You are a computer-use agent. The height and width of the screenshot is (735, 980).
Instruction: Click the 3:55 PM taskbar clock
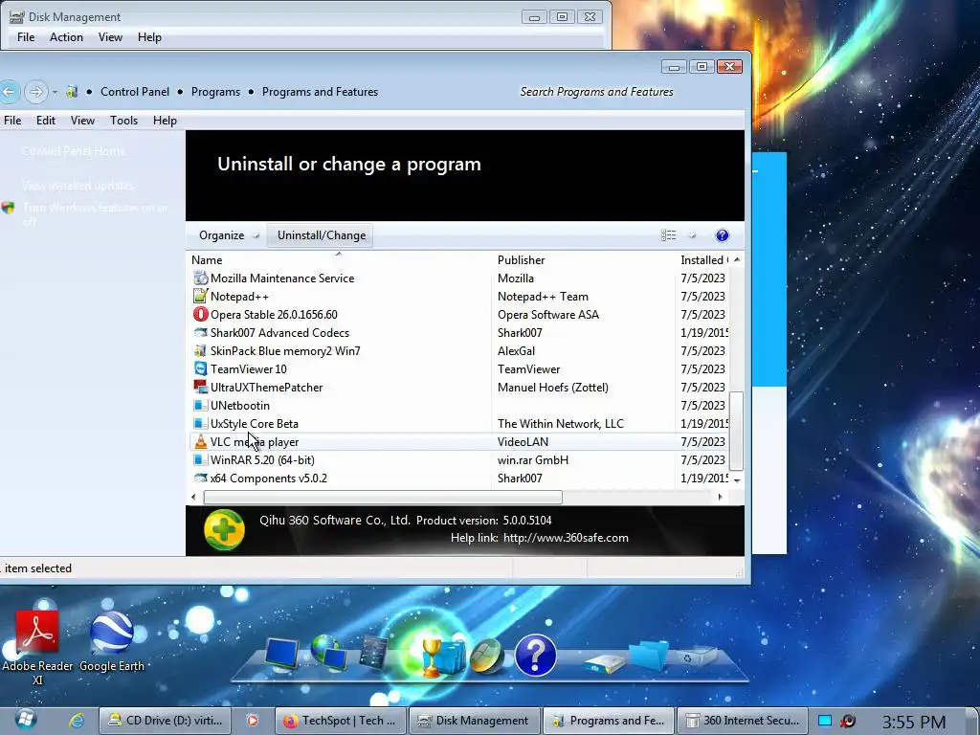913,723
